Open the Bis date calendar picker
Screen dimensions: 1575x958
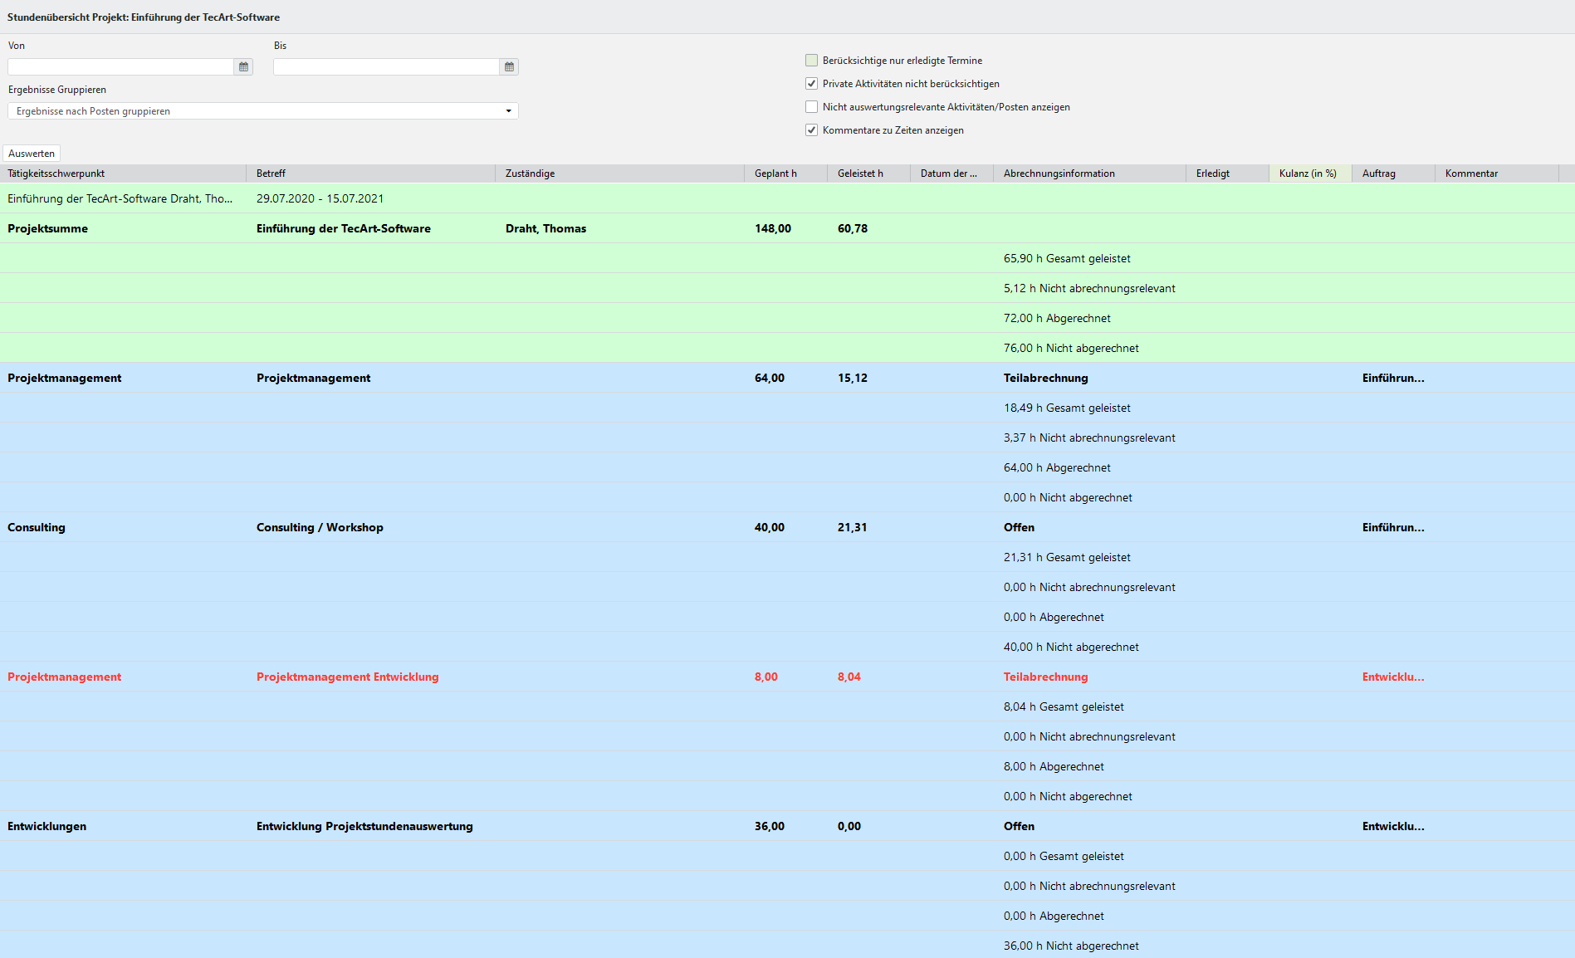510,67
